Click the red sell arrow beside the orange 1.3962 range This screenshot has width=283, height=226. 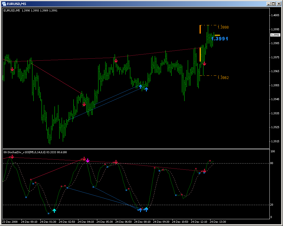tap(204, 63)
